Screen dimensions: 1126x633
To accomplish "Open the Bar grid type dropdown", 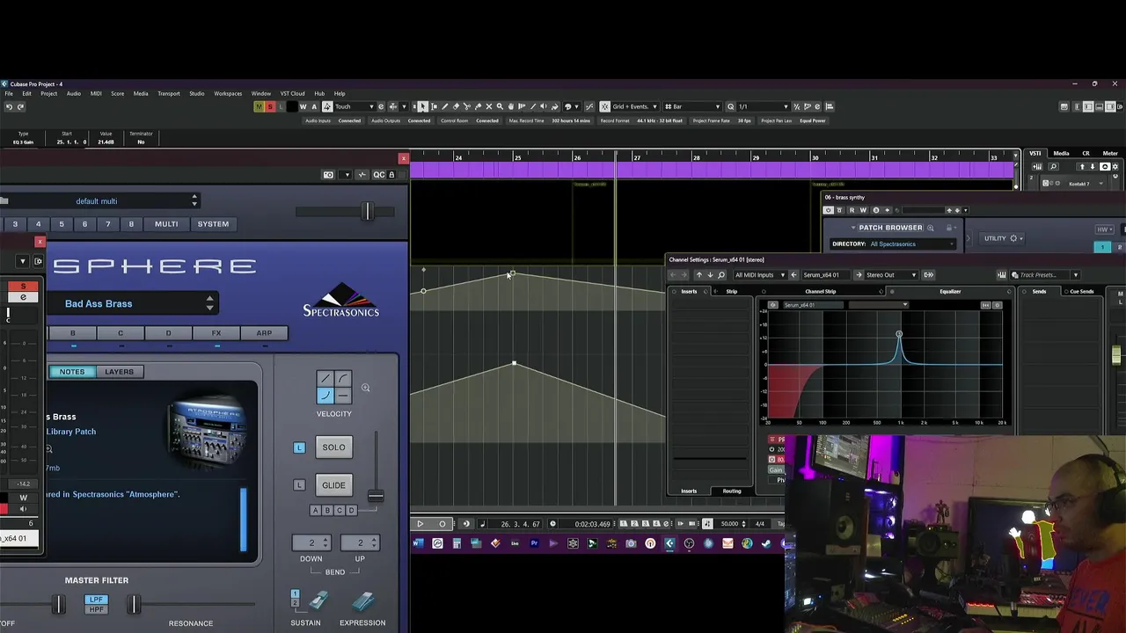I will [x=693, y=106].
